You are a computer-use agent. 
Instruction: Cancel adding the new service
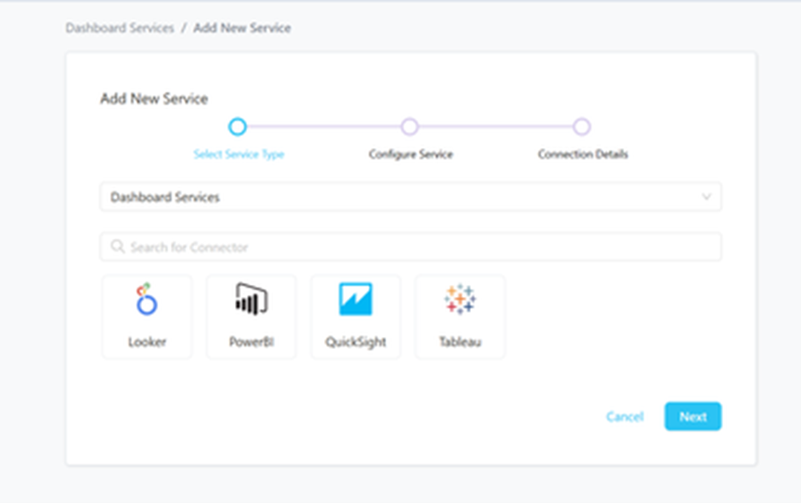(x=624, y=417)
